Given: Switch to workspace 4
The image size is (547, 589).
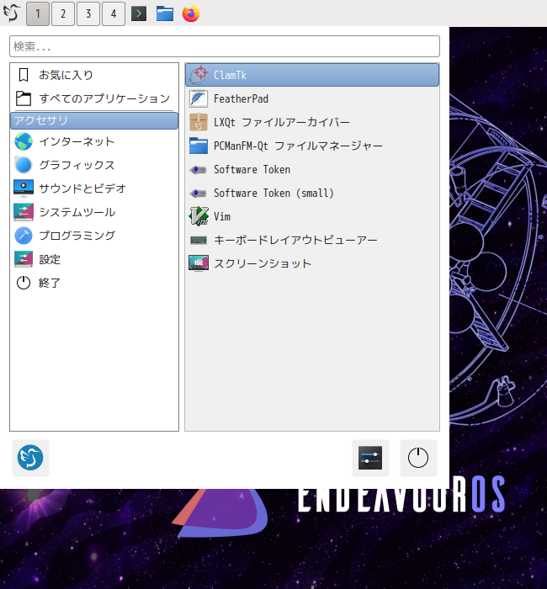Looking at the screenshot, I should pos(114,14).
